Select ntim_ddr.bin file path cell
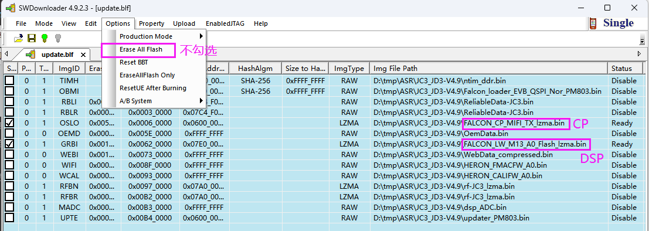This screenshot has height=231, width=649. click(488, 80)
